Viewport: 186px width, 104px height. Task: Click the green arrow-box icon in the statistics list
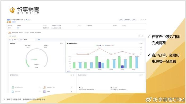pyautogui.click(x=13, y=87)
